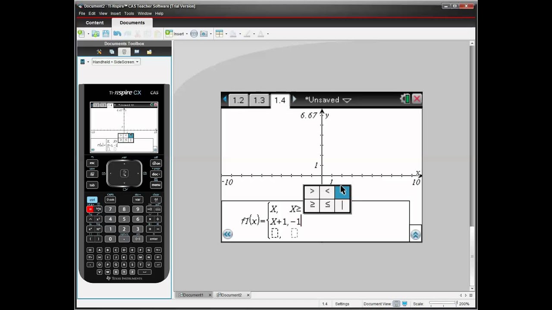This screenshot has height=310, width=552.
Task: Click the var key on the handheld
Action: click(138, 200)
